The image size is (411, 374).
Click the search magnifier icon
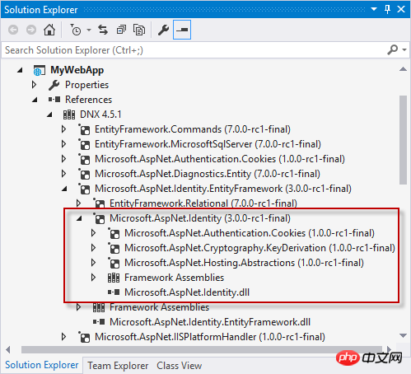[x=393, y=49]
